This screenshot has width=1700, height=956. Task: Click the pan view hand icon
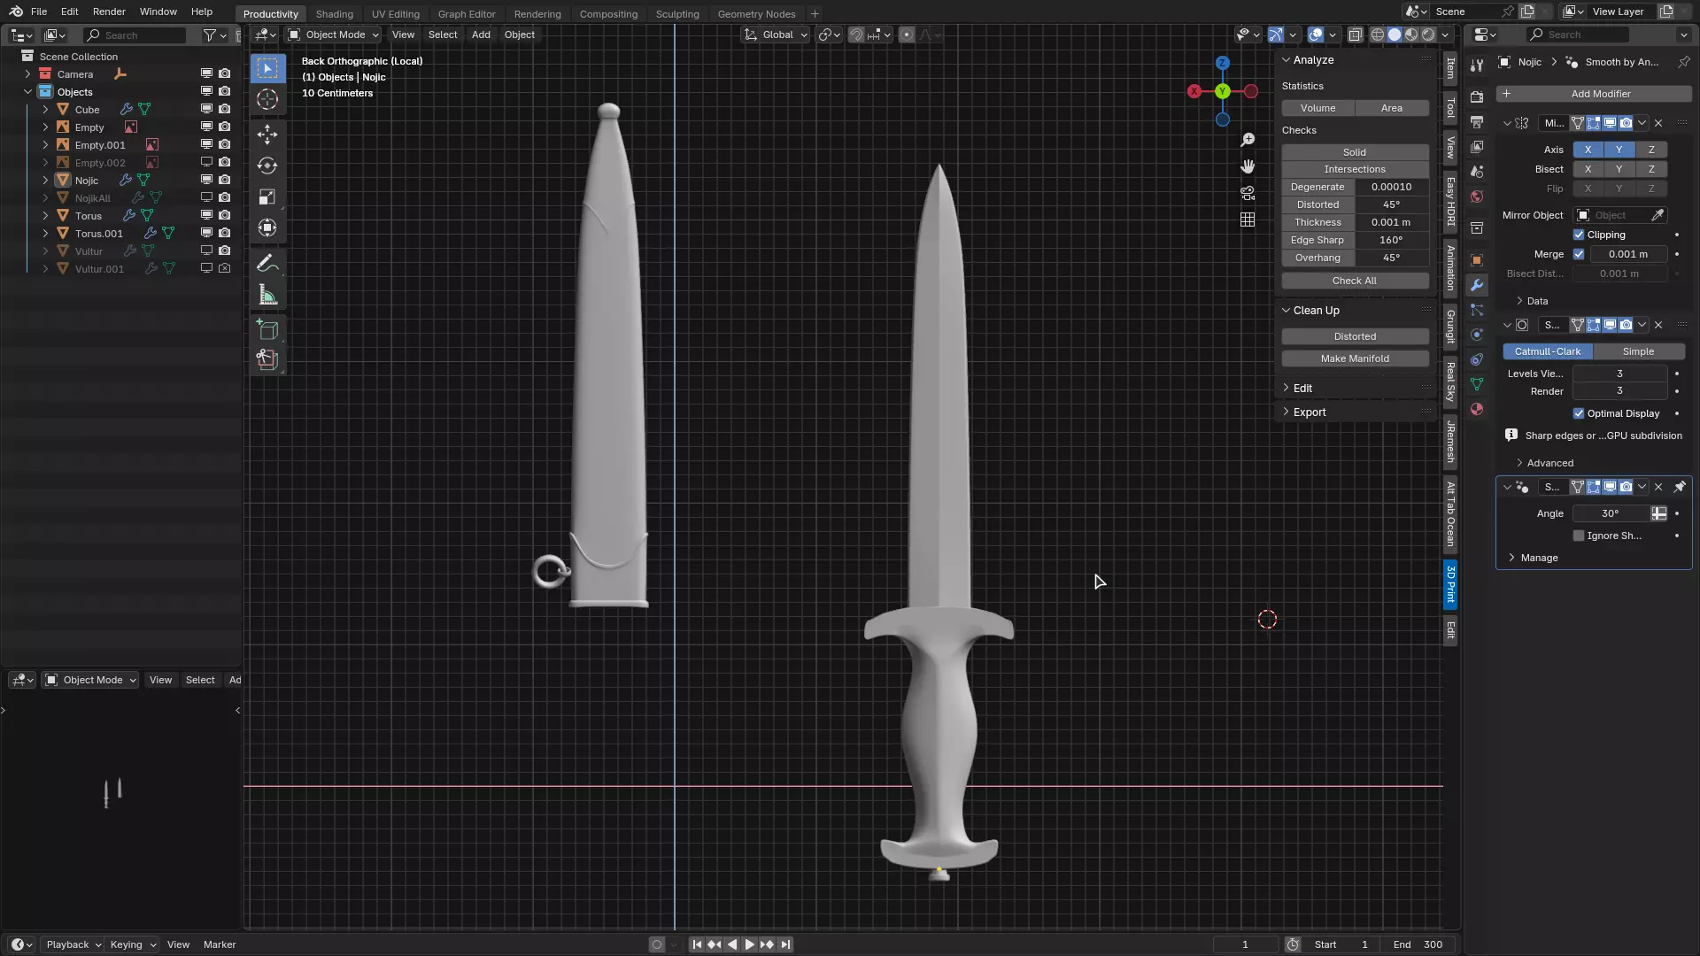coord(1248,166)
